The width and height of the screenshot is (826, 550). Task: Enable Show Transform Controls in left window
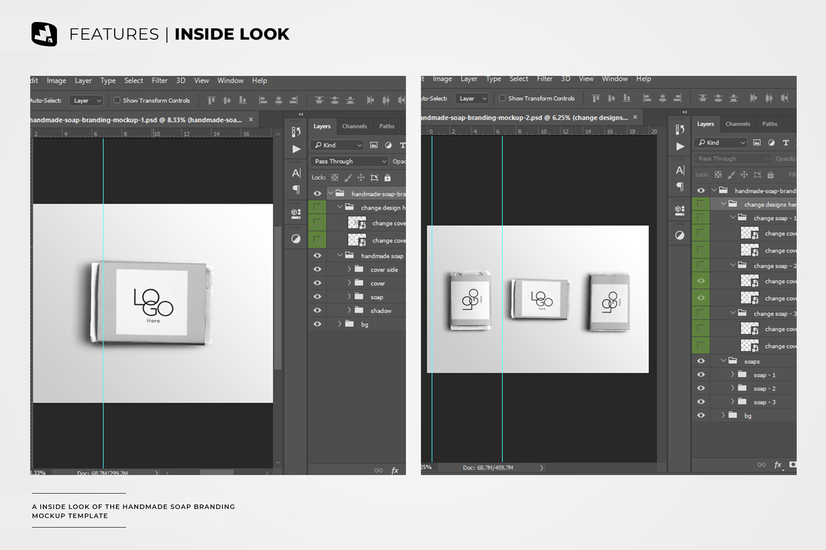(x=117, y=101)
